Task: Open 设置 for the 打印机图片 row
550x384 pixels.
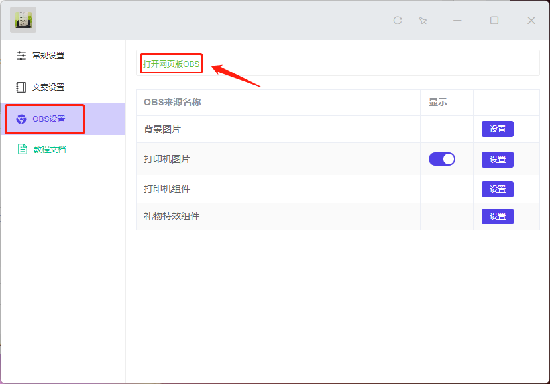Action: point(497,159)
